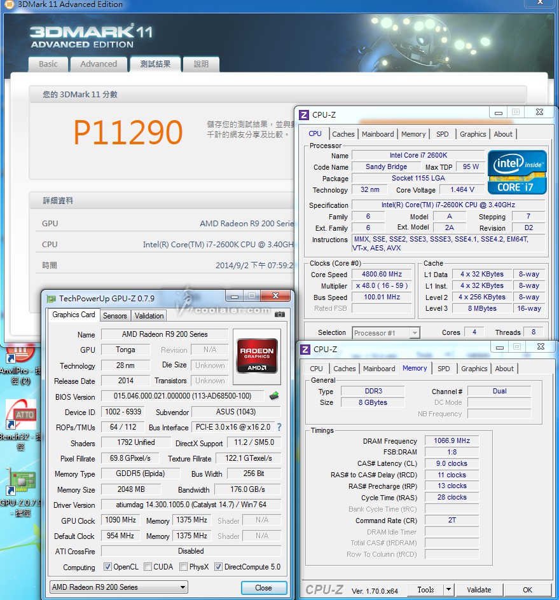Select Graphics Card tab in GPU-Z
The height and width of the screenshot is (600, 559).
(x=74, y=315)
